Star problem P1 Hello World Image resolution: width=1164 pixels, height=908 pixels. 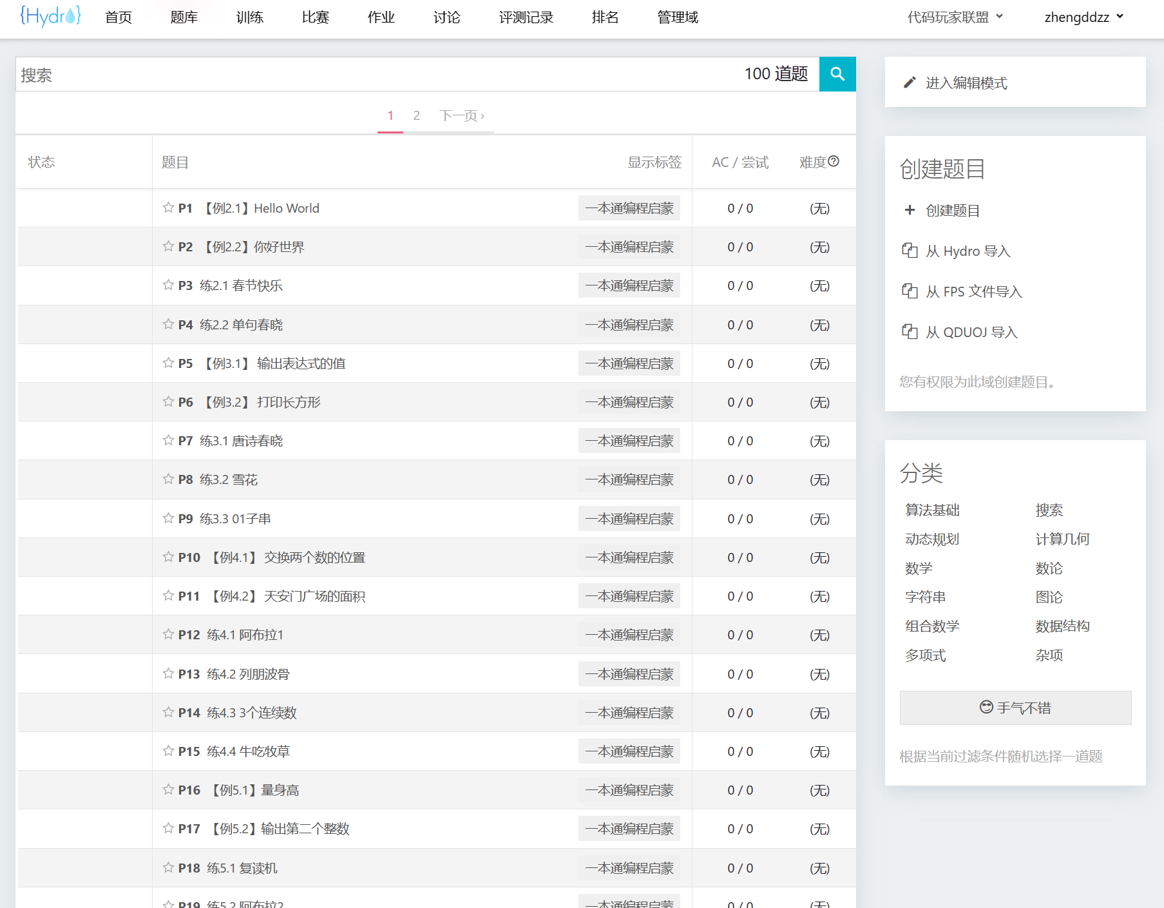(168, 208)
